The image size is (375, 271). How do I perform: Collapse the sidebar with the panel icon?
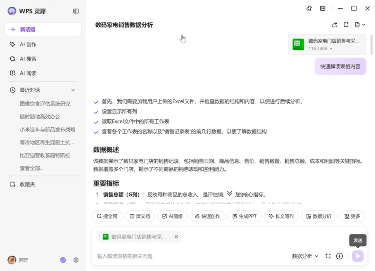pos(76,11)
